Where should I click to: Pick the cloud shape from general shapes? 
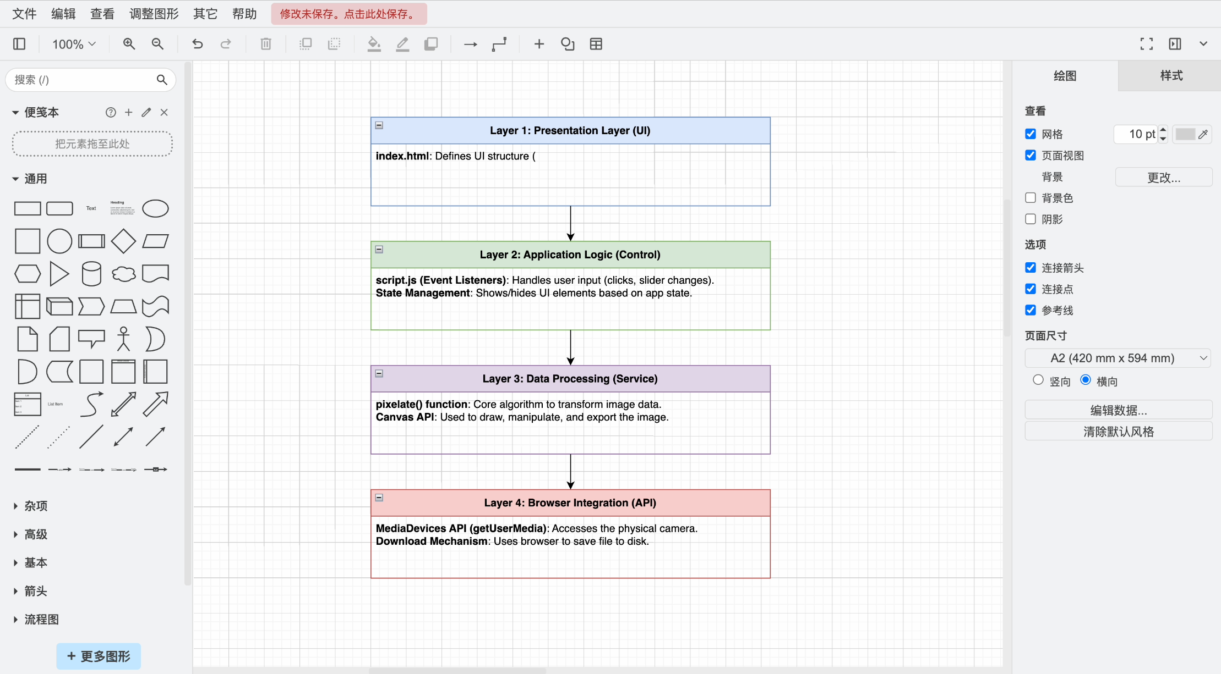click(123, 273)
